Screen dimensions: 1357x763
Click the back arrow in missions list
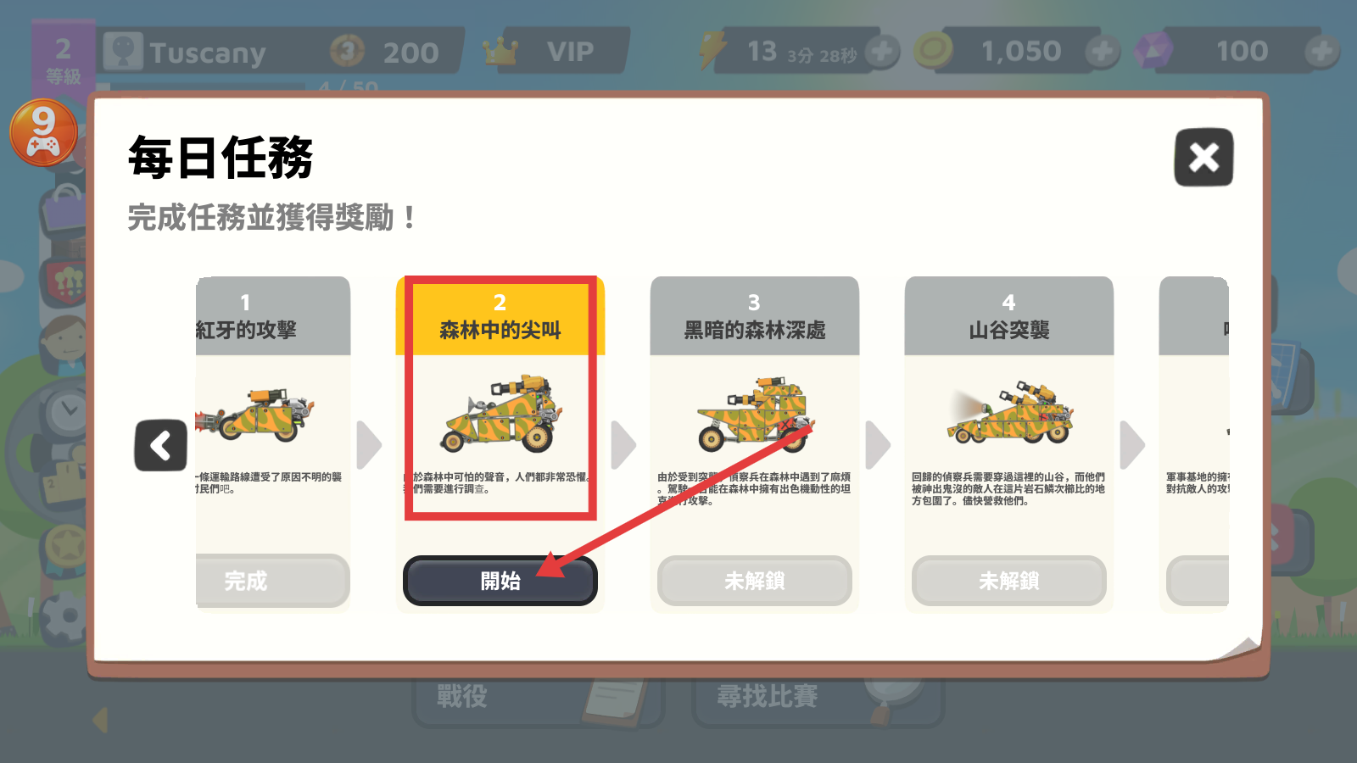click(x=160, y=445)
